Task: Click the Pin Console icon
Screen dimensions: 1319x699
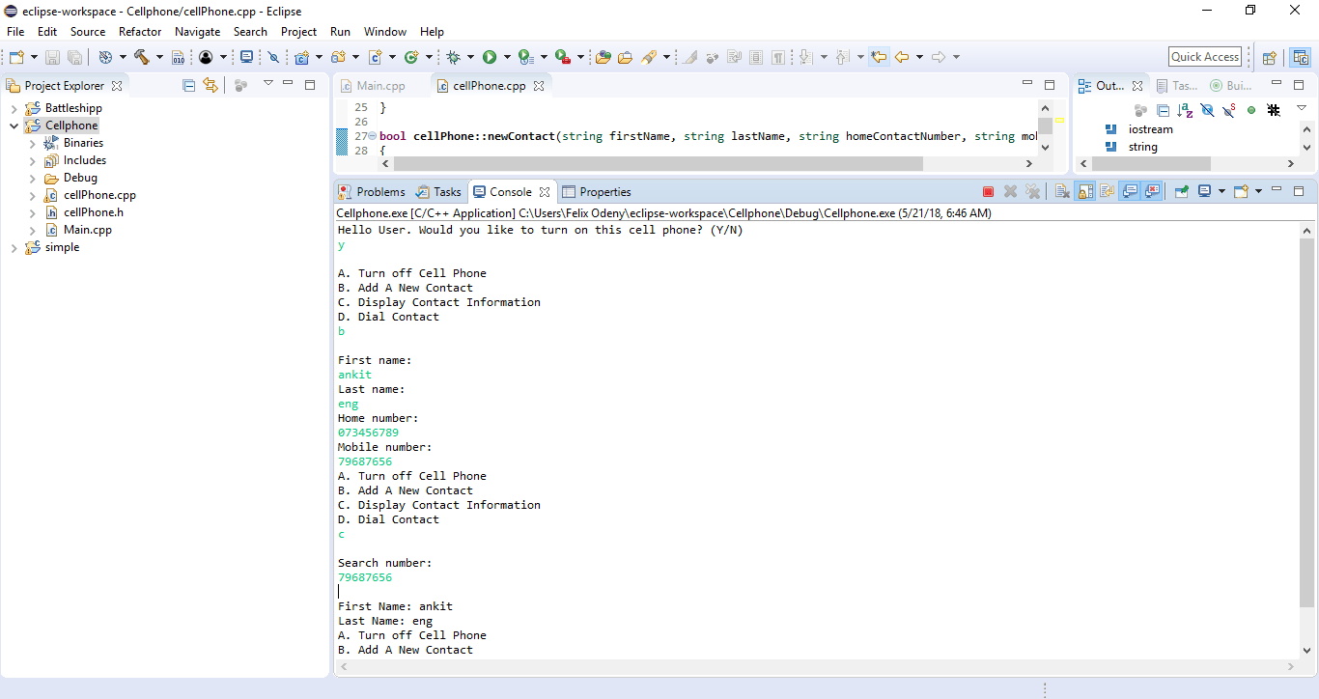Action: [x=1181, y=191]
